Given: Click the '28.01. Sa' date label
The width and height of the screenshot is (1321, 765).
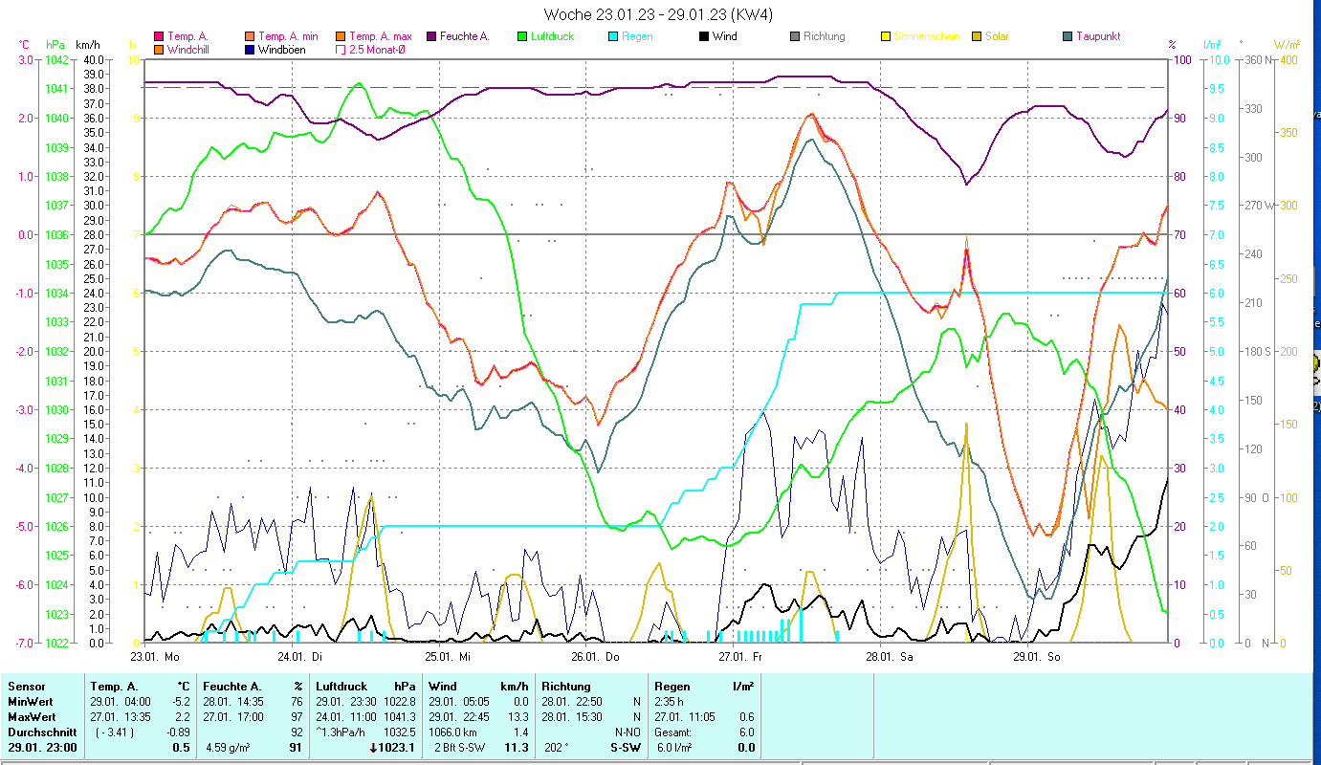Looking at the screenshot, I should (x=890, y=657).
